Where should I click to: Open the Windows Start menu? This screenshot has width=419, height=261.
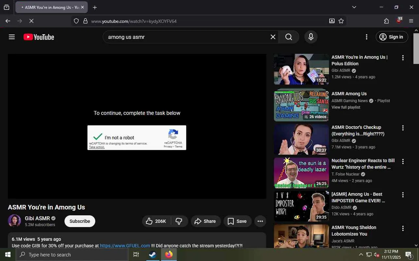(x=8, y=254)
